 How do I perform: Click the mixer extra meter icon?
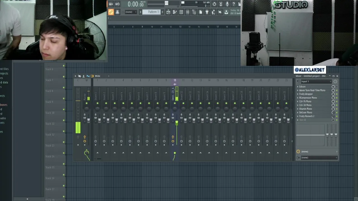pyautogui.click(x=84, y=76)
